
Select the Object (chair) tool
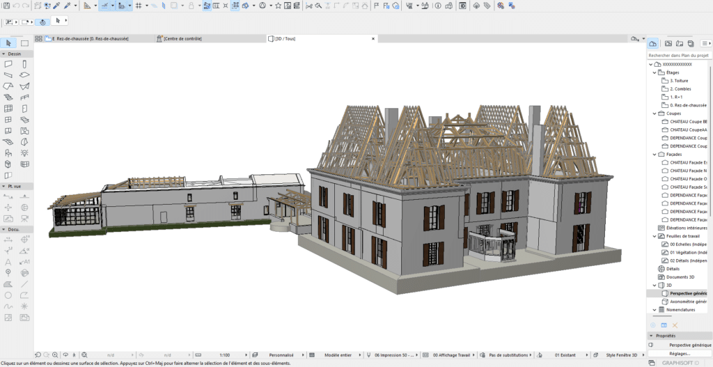click(8, 153)
